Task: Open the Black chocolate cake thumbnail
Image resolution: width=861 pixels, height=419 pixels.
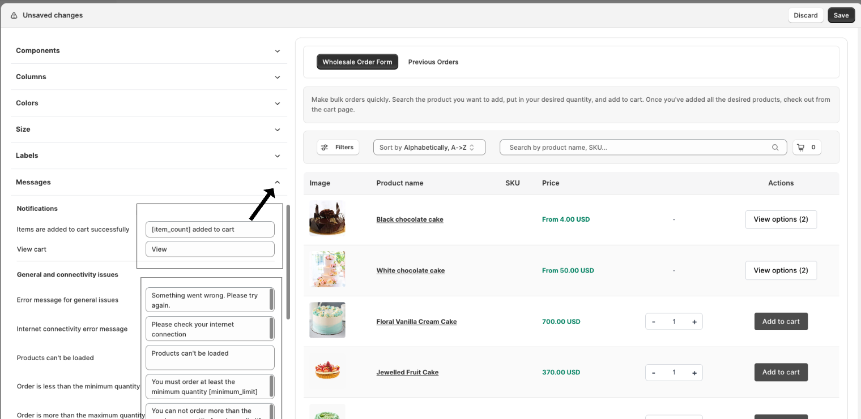Action: tap(327, 219)
